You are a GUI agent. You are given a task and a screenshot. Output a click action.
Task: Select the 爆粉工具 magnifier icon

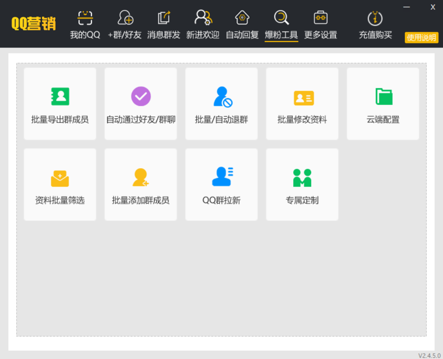click(282, 18)
